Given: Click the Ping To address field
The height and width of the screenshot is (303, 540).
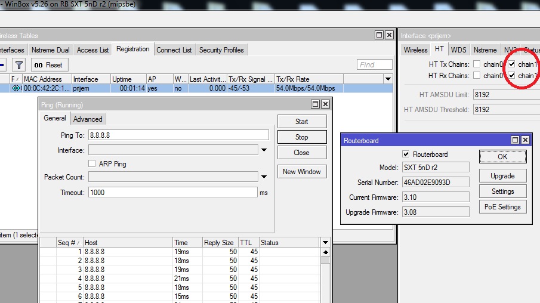Looking at the screenshot, I should (x=178, y=135).
